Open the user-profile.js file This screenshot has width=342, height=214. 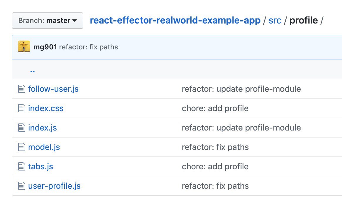pyautogui.click(x=54, y=186)
